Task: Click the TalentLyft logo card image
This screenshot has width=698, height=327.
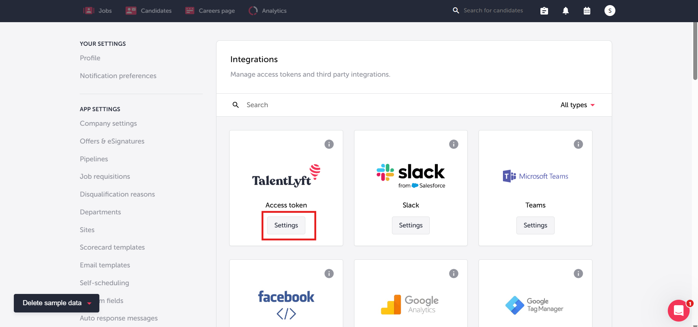Action: click(286, 176)
